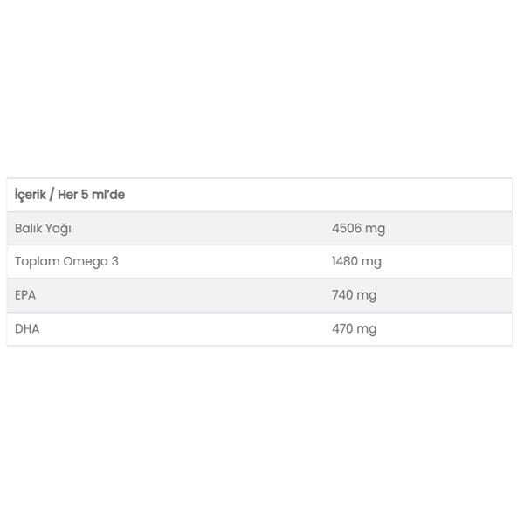Select the EPA row label

pos(25,295)
